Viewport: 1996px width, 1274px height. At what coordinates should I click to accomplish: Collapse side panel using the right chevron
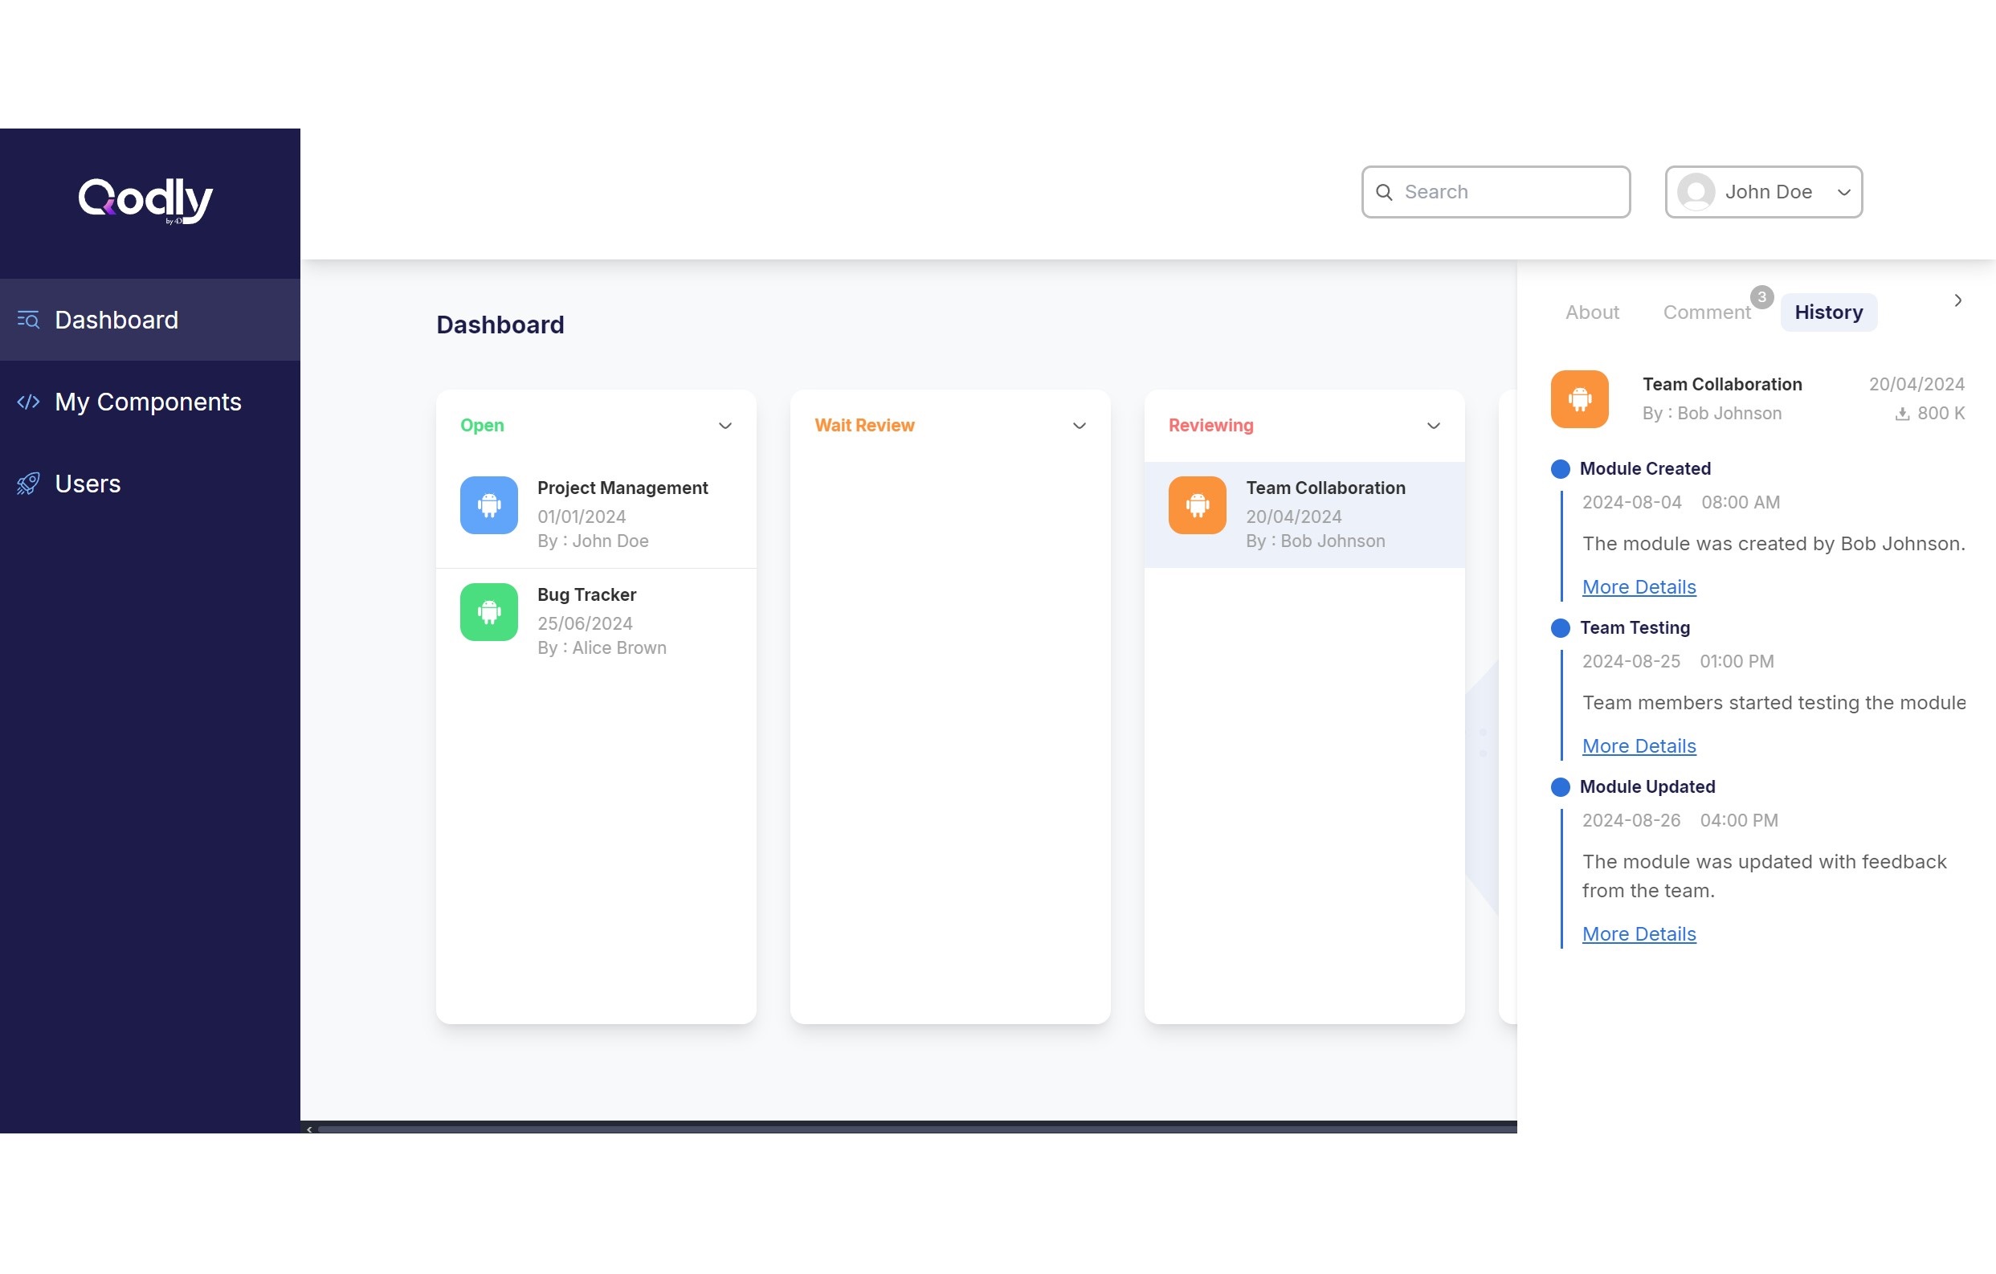[1958, 300]
